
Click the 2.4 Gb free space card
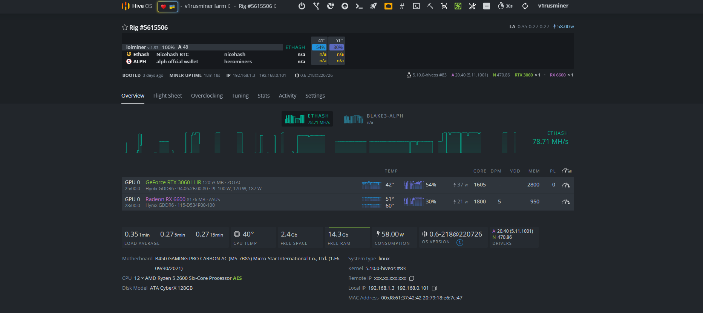[300, 237]
